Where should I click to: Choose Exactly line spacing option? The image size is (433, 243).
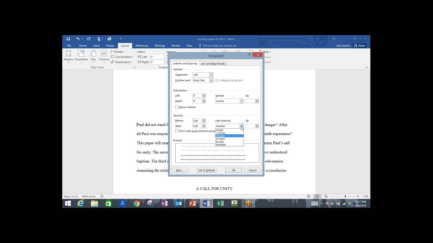point(229,142)
